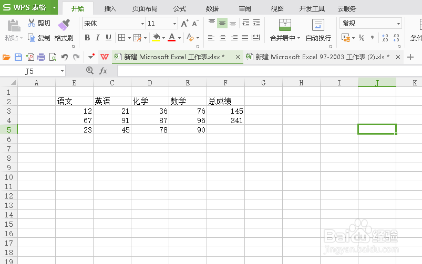Increase font size with A+ icon
The height and width of the screenshot is (264, 422).
(x=184, y=24)
